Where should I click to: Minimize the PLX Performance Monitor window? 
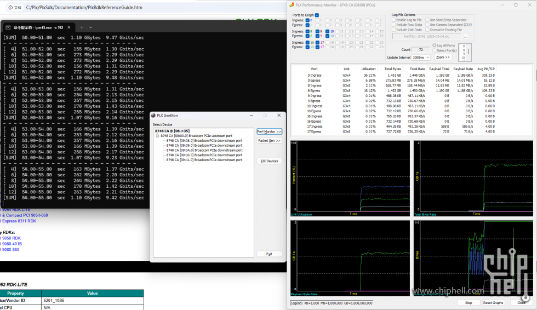[502, 5]
